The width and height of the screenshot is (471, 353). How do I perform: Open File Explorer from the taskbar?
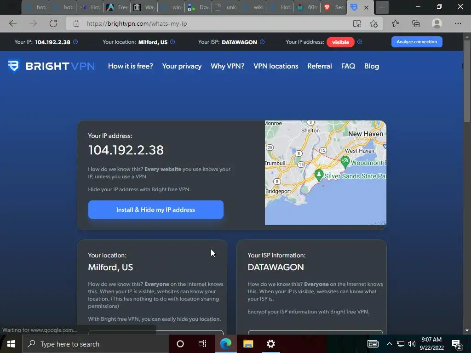[248, 344]
